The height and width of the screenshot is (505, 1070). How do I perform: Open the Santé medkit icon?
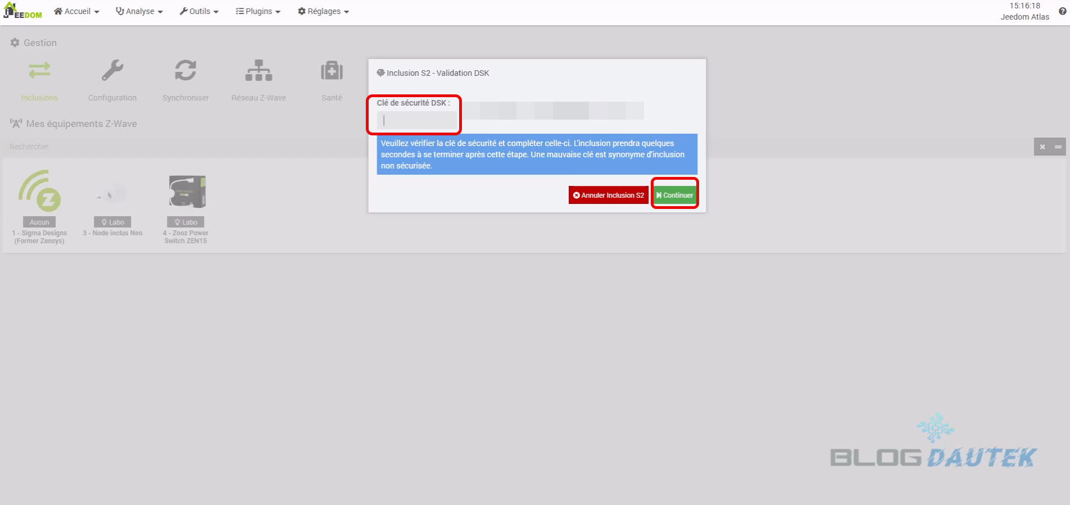332,71
